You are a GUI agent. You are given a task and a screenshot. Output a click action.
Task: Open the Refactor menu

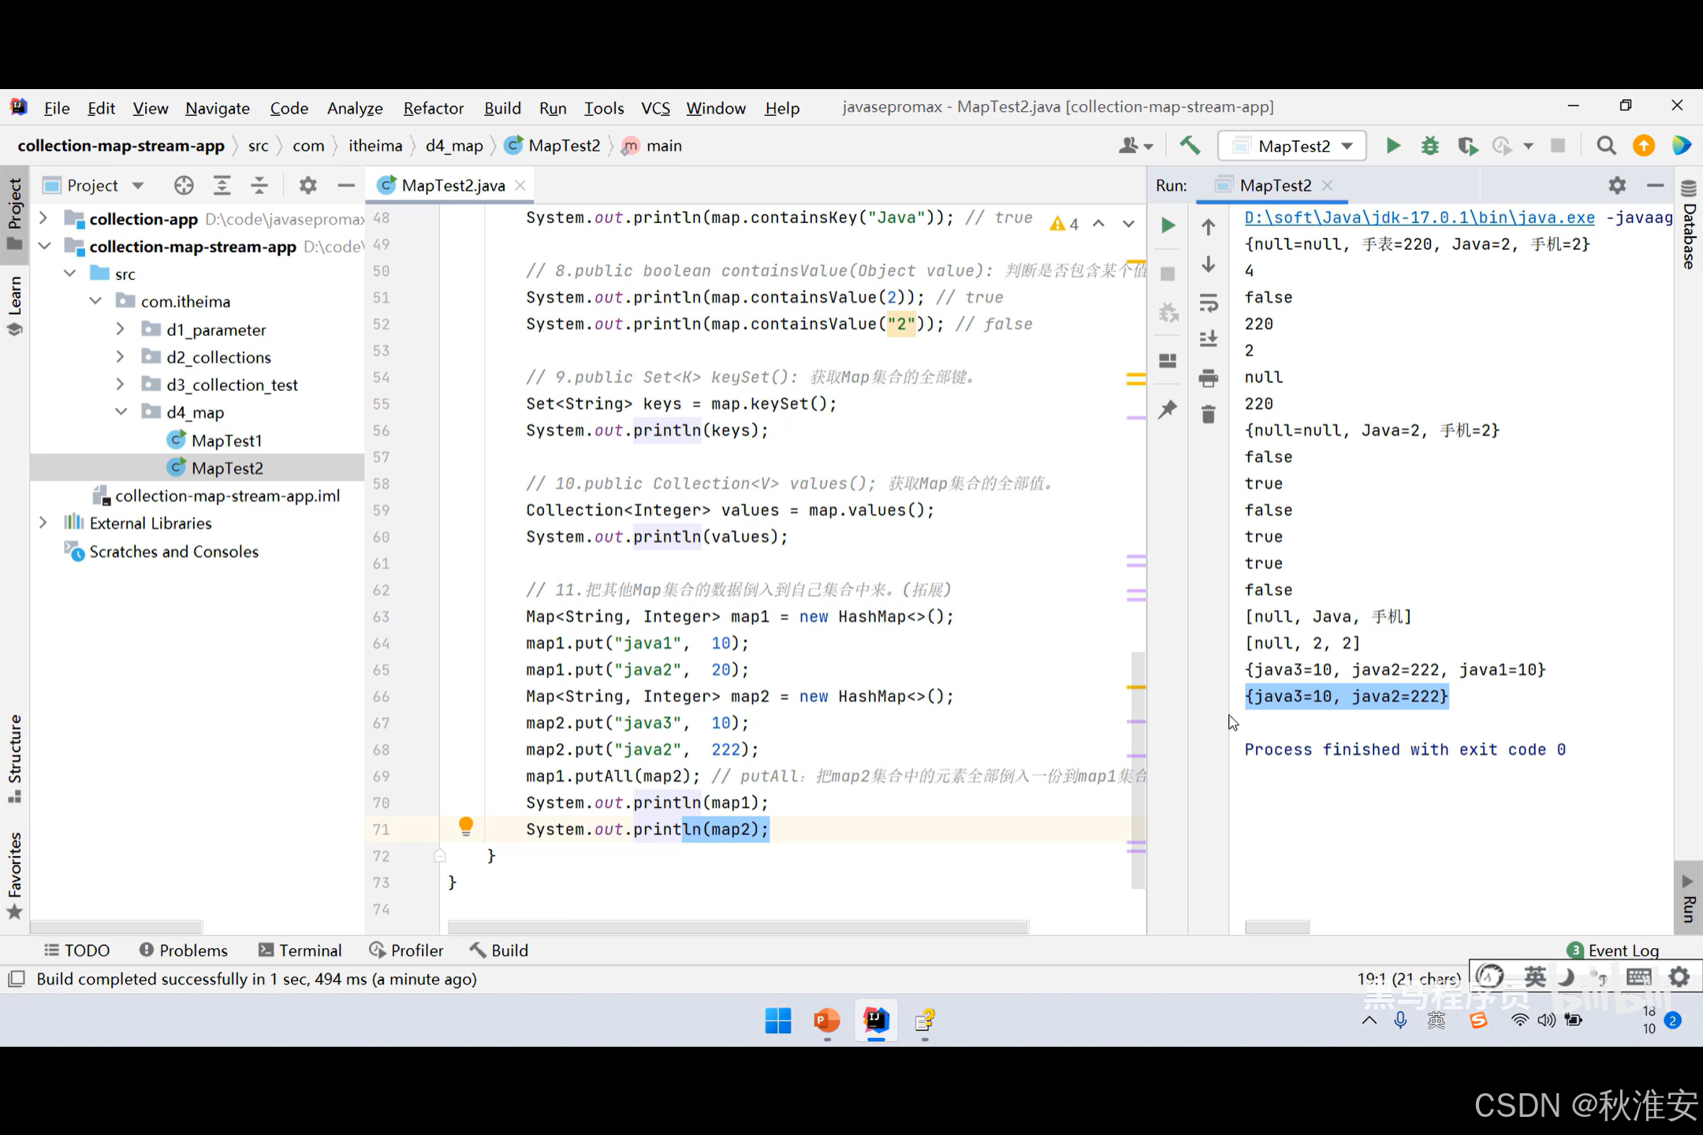coord(433,108)
